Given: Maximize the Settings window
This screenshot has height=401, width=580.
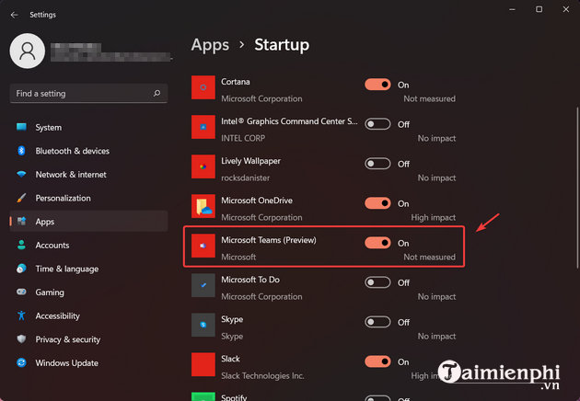Looking at the screenshot, I should pyautogui.click(x=539, y=9).
